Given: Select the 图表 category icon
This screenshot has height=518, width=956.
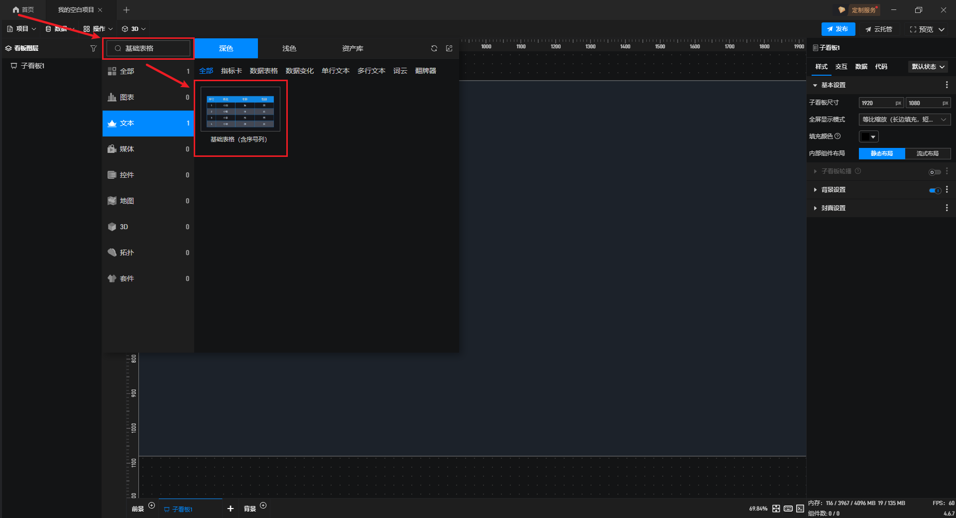Looking at the screenshot, I should pos(112,97).
